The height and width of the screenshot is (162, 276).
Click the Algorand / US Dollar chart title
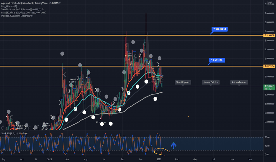point(31,3)
